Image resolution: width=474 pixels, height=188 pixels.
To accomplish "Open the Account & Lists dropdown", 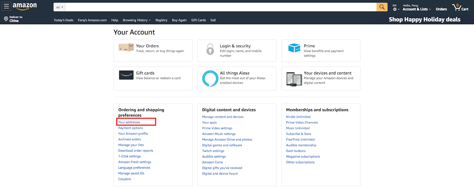I will pyautogui.click(x=417, y=9).
